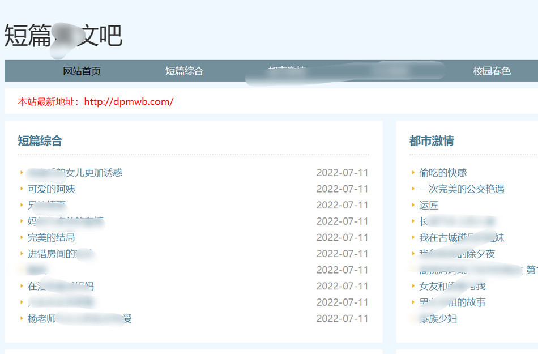
Task: Open the http://dpmwb.com/ address link
Action: click(129, 102)
